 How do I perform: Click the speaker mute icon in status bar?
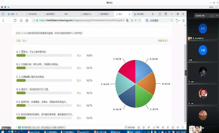[178, 128]
